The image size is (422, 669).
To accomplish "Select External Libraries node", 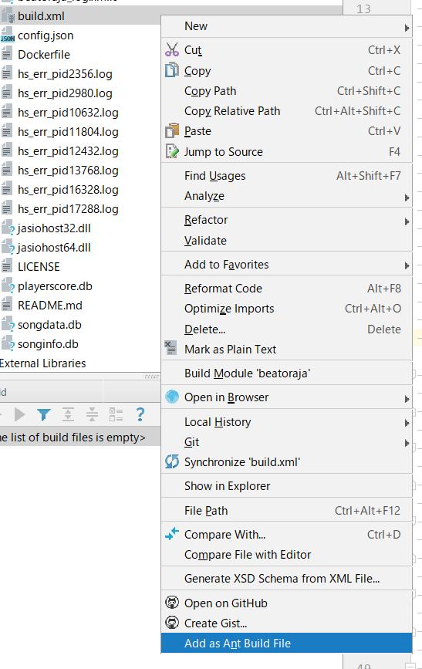I will 42,363.
